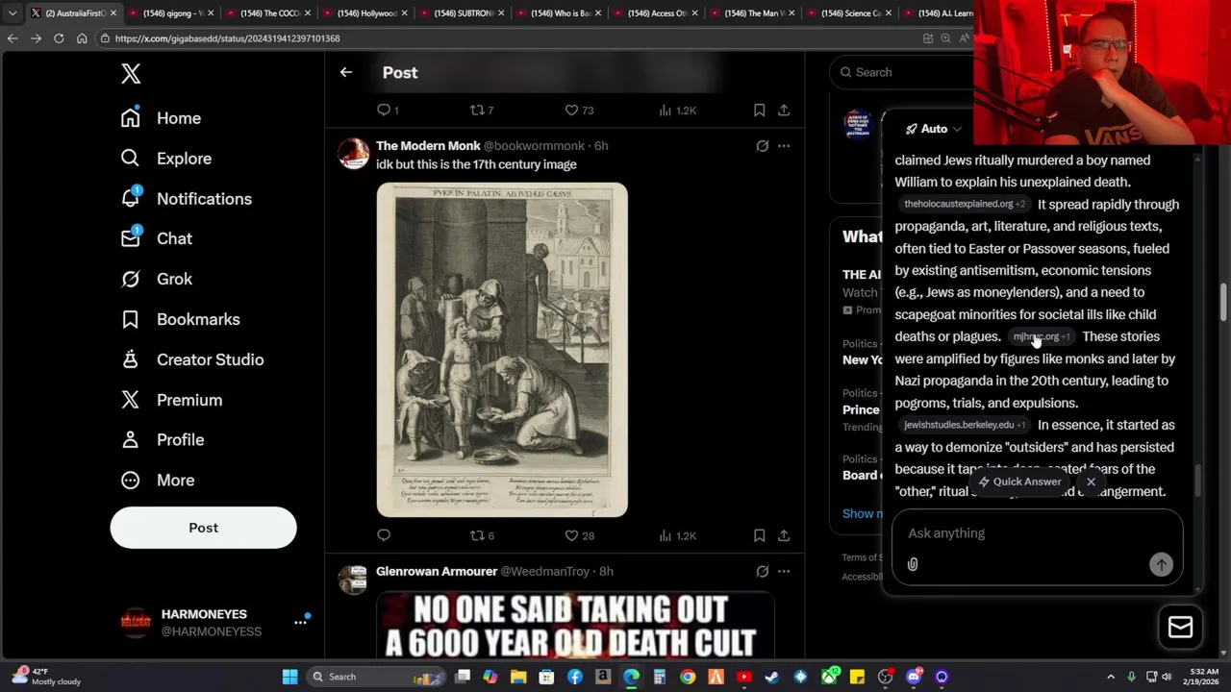Open theholocaustexplained.org citation chip
Viewport: 1231px width, 692px height.
[965, 205]
